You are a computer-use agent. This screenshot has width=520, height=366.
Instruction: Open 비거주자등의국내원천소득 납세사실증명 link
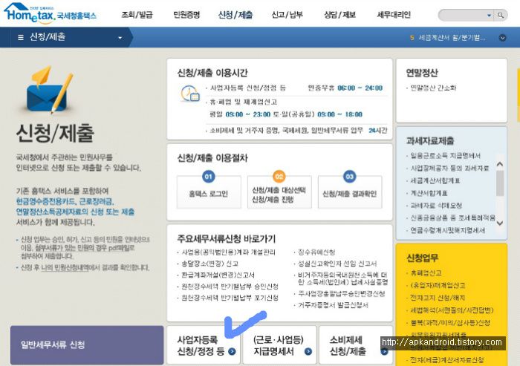pos(342,278)
